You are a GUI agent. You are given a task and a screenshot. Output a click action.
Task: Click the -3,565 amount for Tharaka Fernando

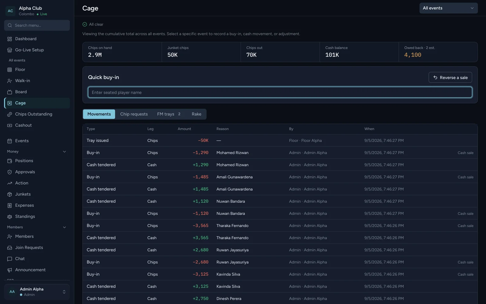200,226
